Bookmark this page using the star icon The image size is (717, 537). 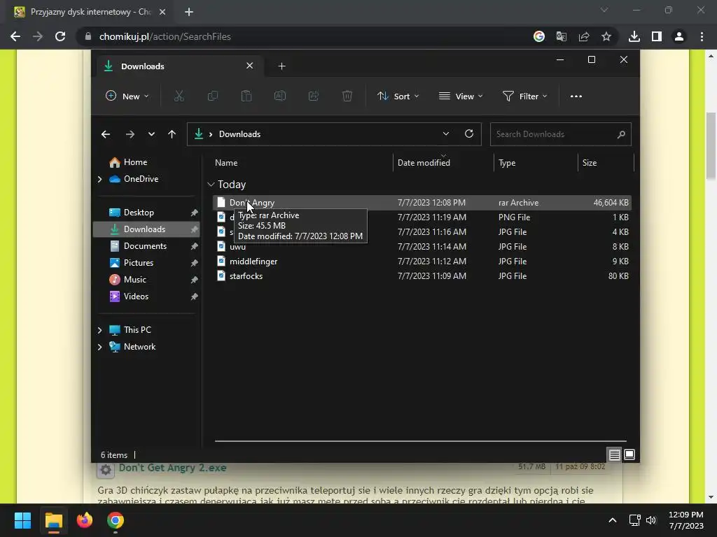click(x=606, y=36)
